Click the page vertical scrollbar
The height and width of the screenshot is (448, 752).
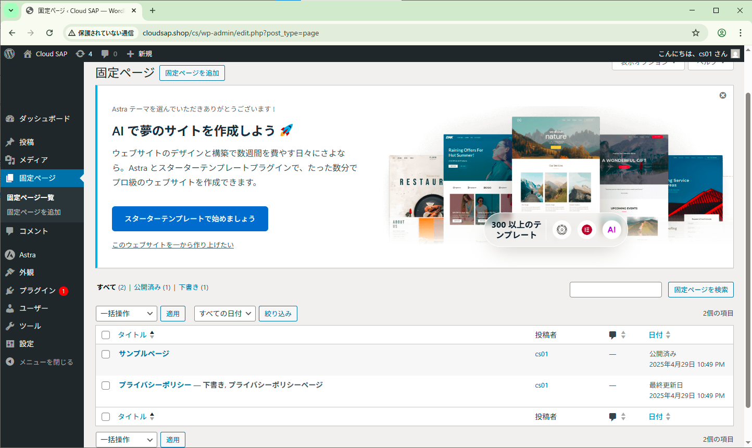748,250
